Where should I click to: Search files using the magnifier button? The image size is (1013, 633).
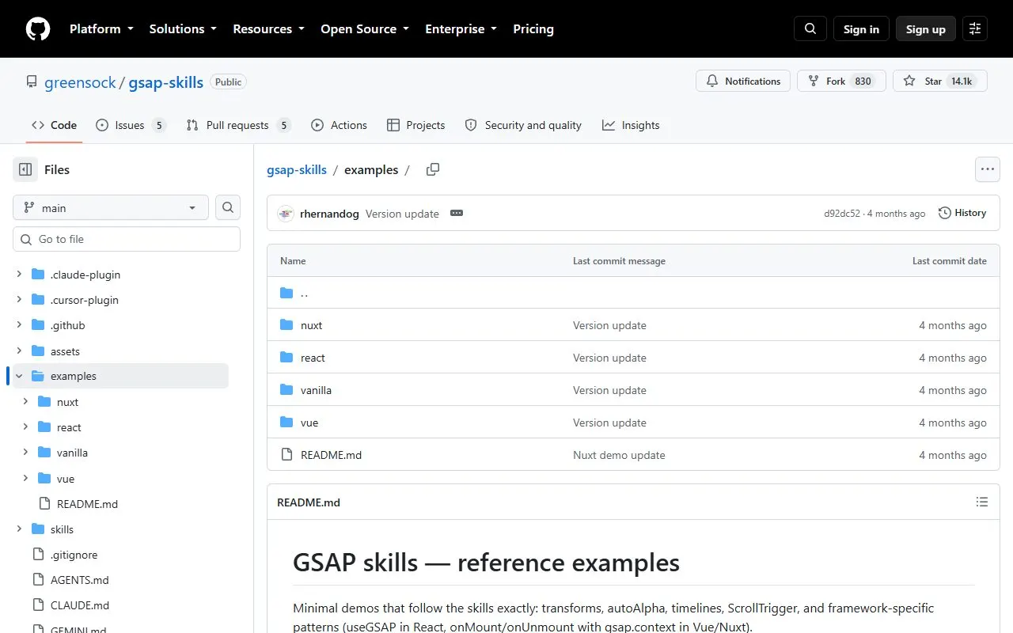pyautogui.click(x=228, y=207)
